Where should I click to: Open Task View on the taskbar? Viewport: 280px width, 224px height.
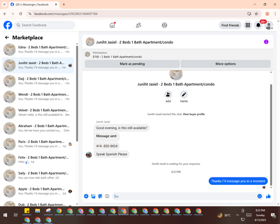point(16,215)
